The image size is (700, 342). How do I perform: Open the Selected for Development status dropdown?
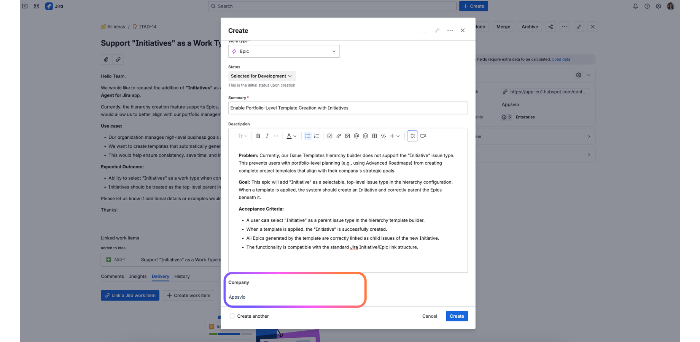point(262,76)
